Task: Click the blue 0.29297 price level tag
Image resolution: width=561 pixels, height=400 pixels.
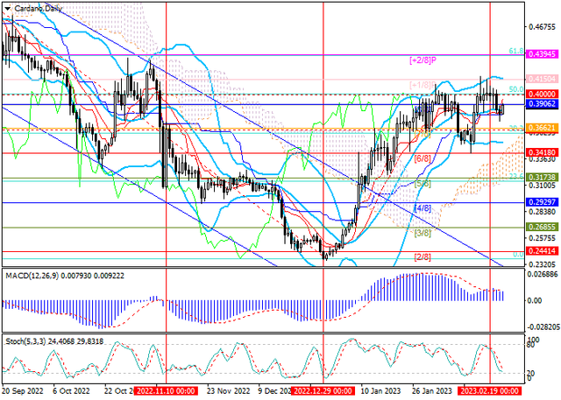Action: [x=543, y=202]
